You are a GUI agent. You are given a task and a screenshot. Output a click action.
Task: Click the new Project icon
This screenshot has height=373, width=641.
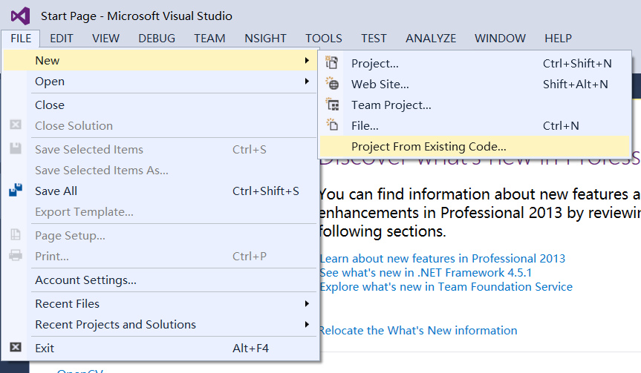[x=331, y=63]
